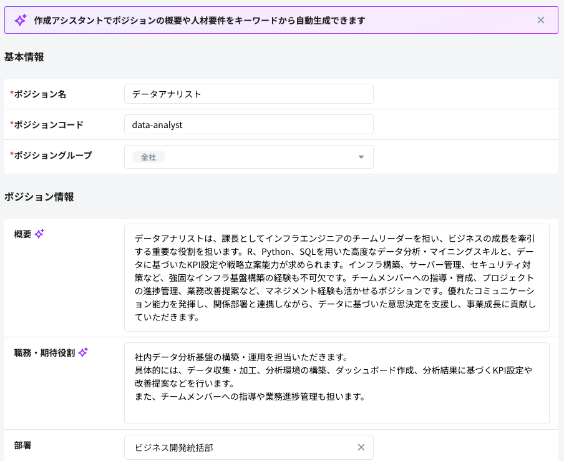Click the generation icon on the 職務・期待役割 label

tap(83, 352)
